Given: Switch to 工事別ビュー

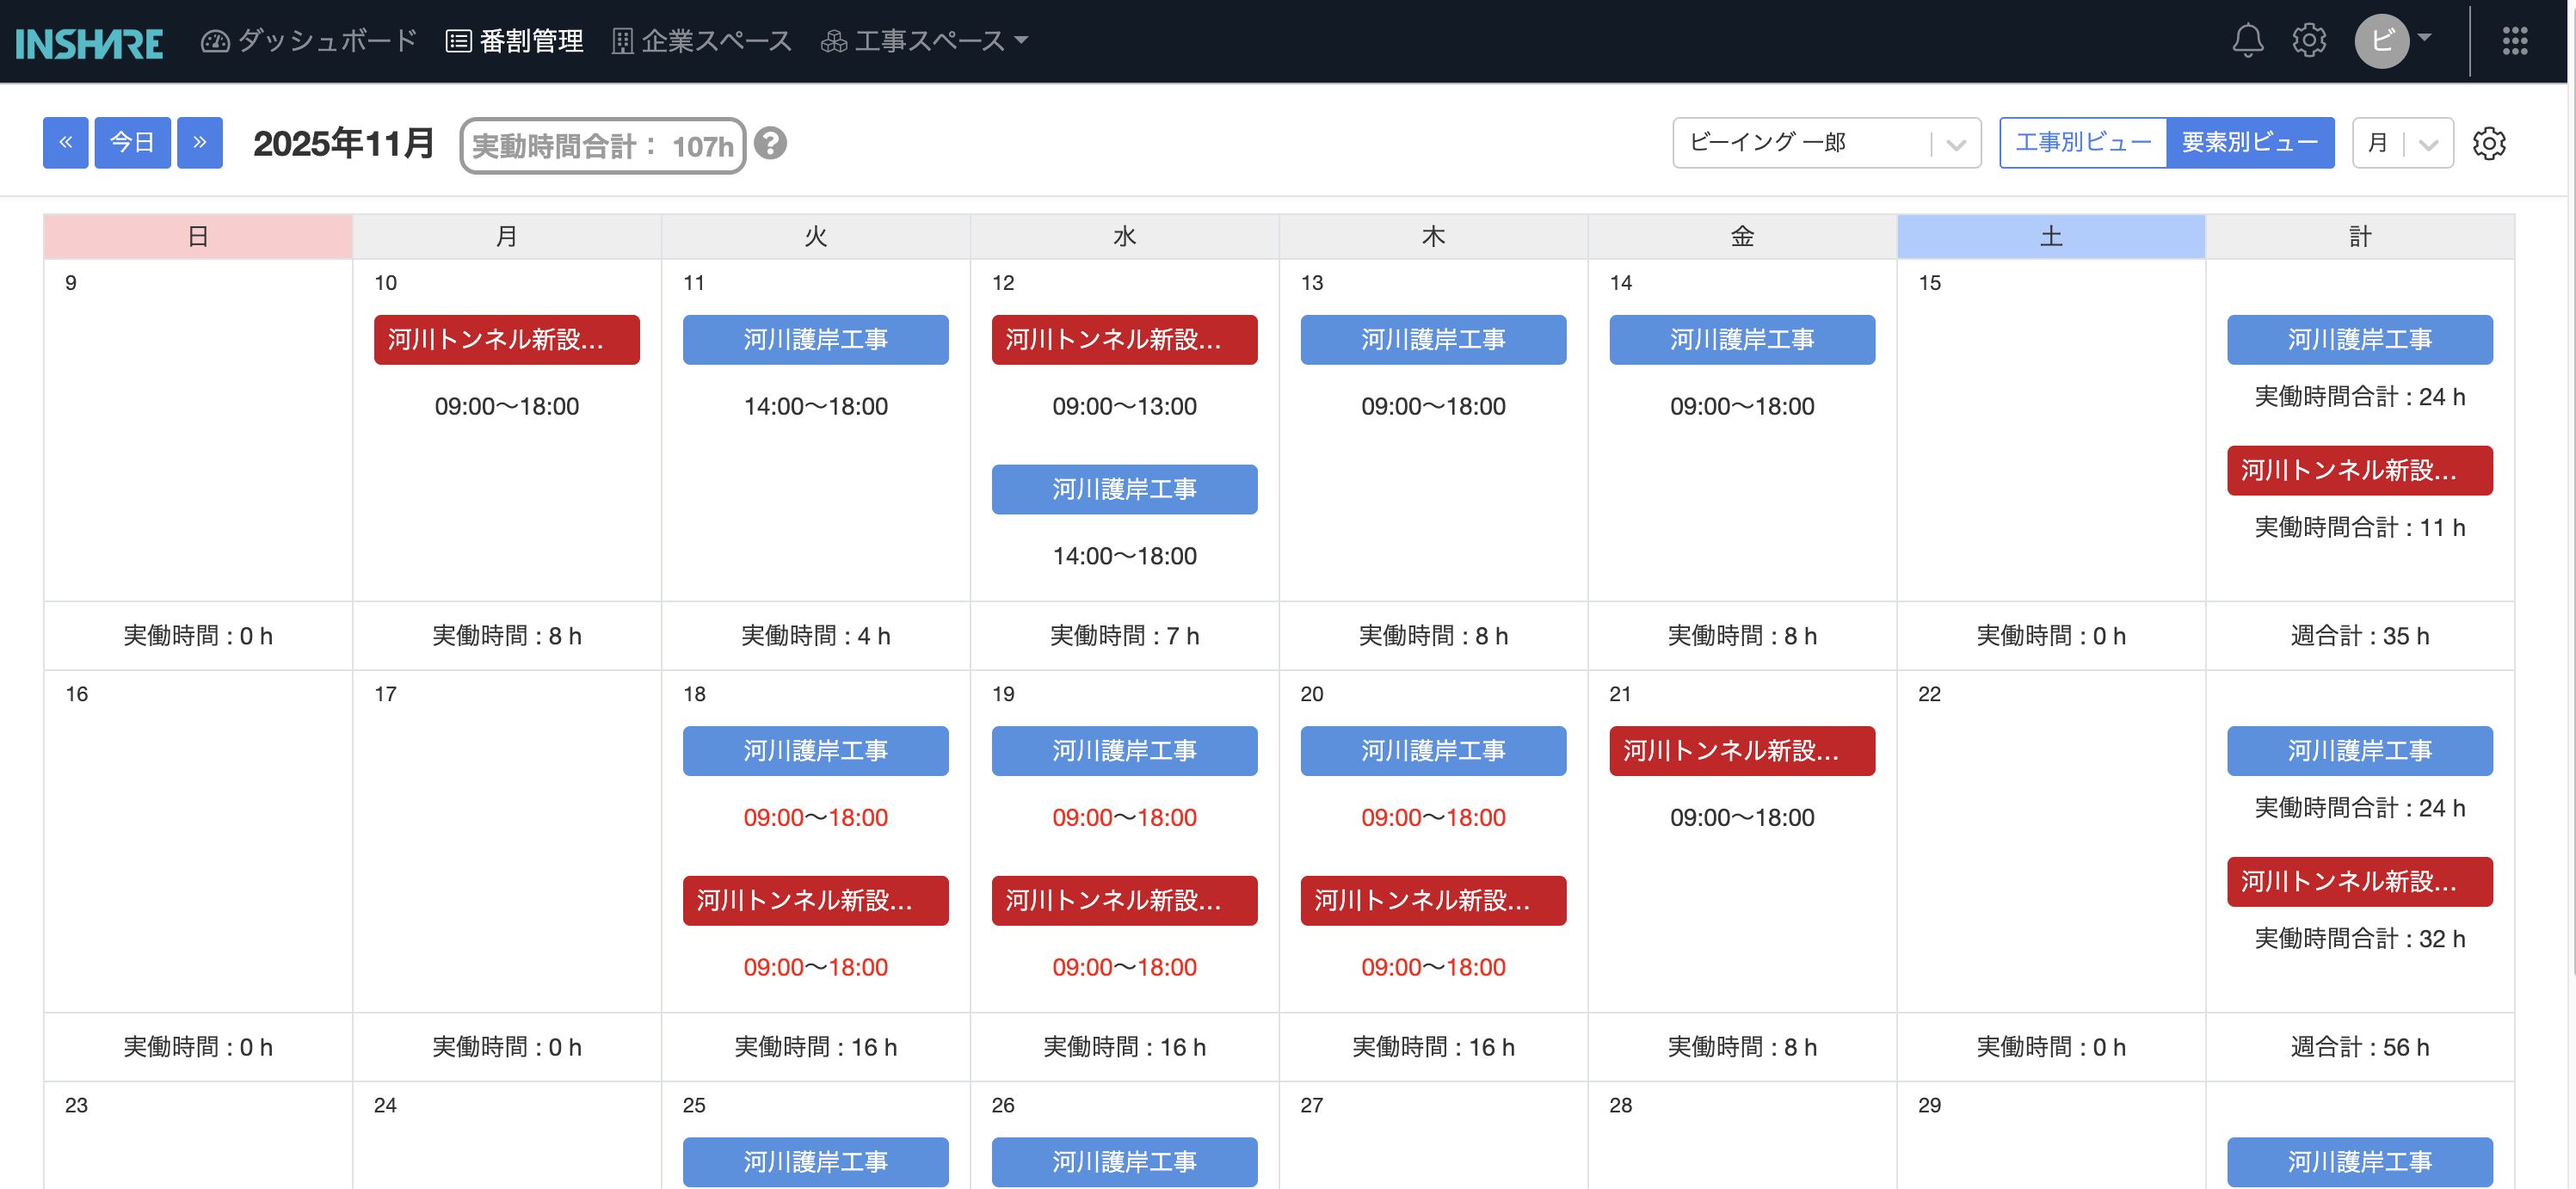Looking at the screenshot, I should 2083,143.
